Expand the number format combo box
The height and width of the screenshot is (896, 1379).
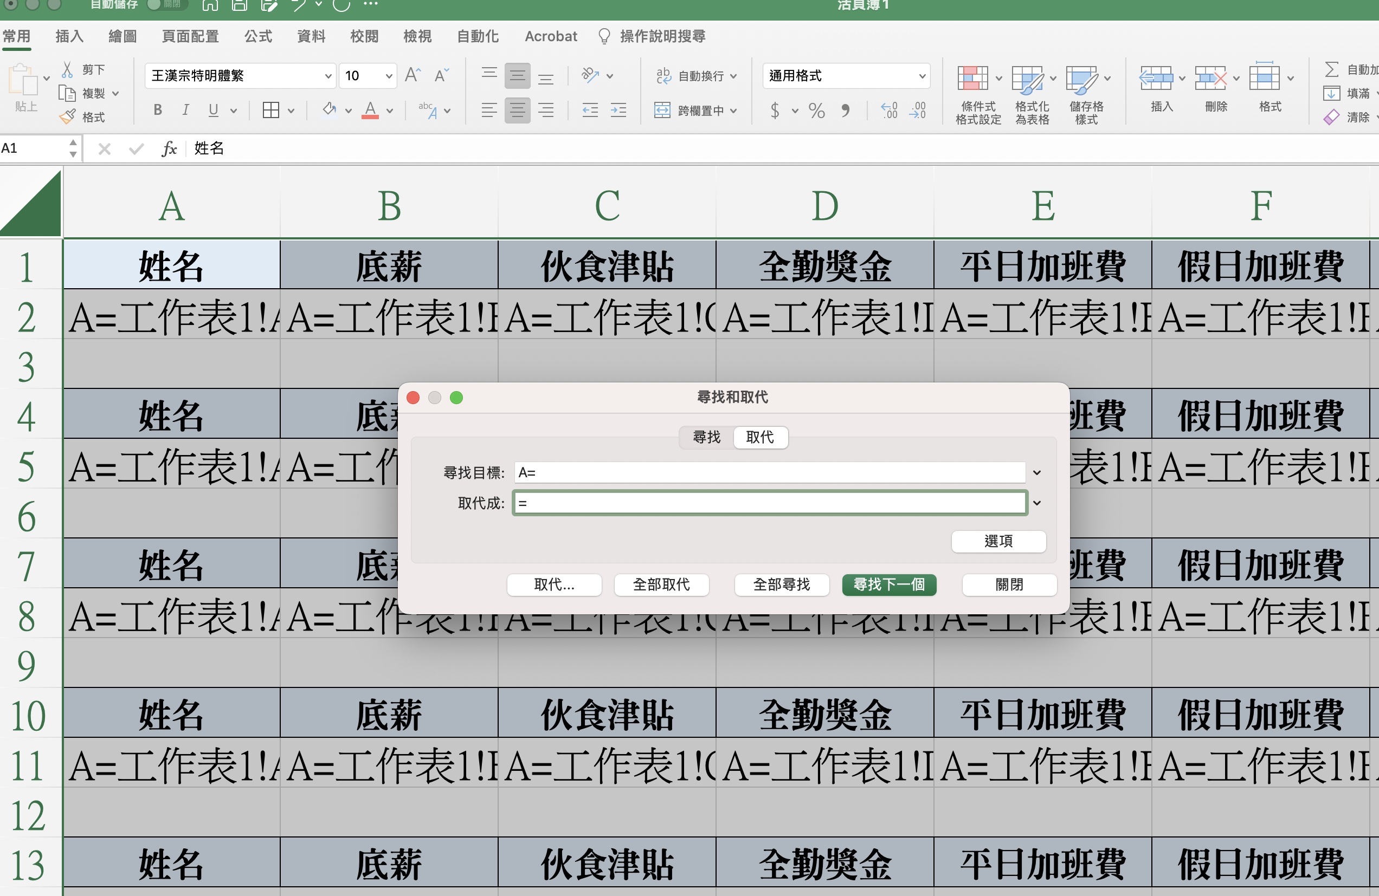click(x=922, y=76)
